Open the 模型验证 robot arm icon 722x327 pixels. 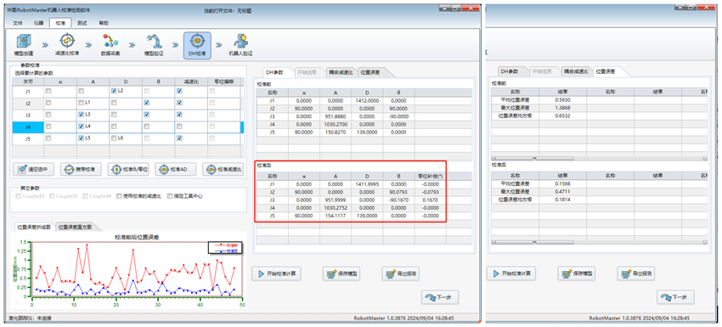pyautogui.click(x=154, y=41)
